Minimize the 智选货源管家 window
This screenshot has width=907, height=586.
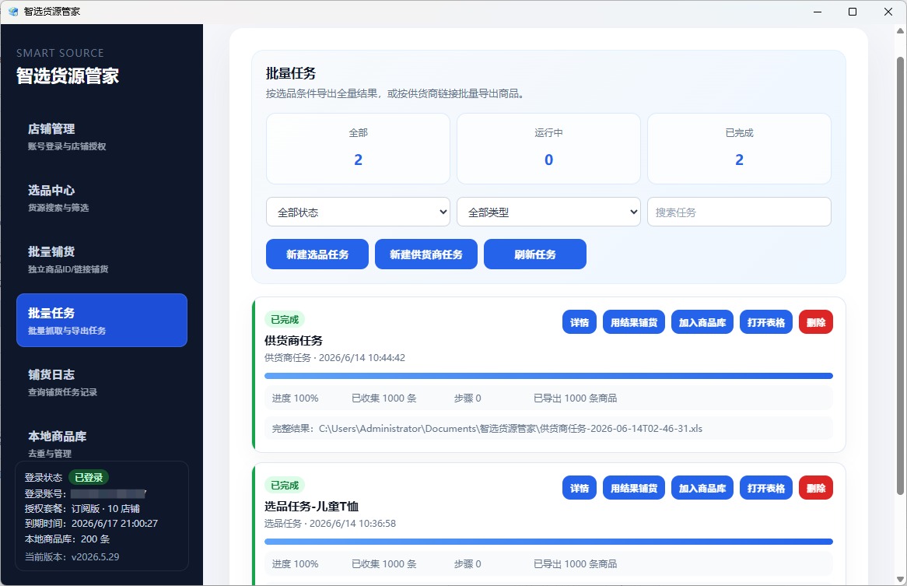[818, 12]
